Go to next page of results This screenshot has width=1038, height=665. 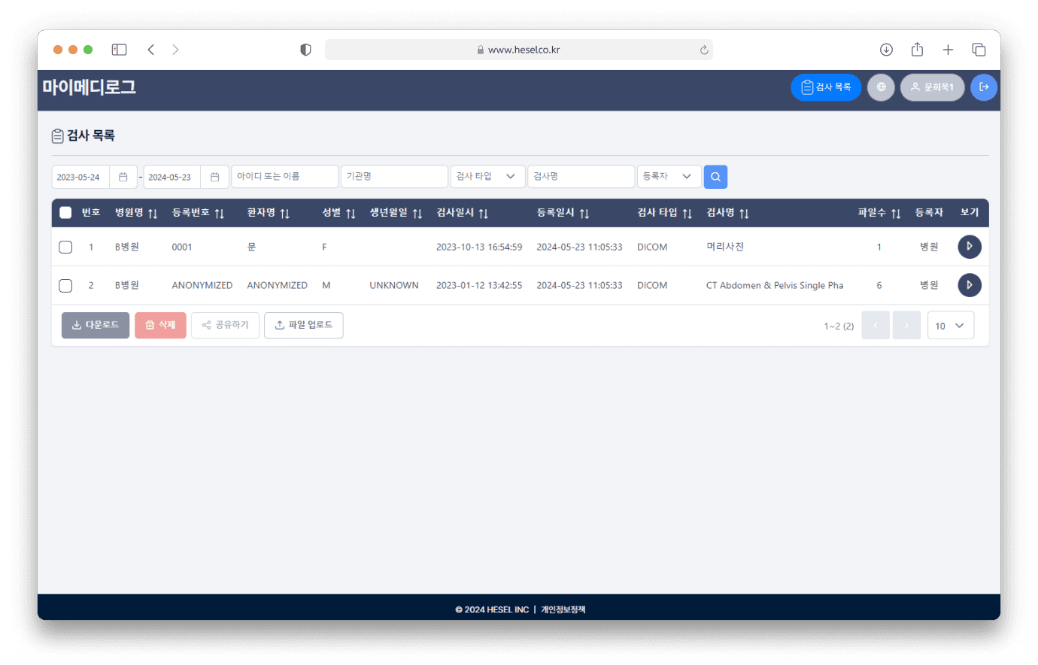[x=906, y=325]
